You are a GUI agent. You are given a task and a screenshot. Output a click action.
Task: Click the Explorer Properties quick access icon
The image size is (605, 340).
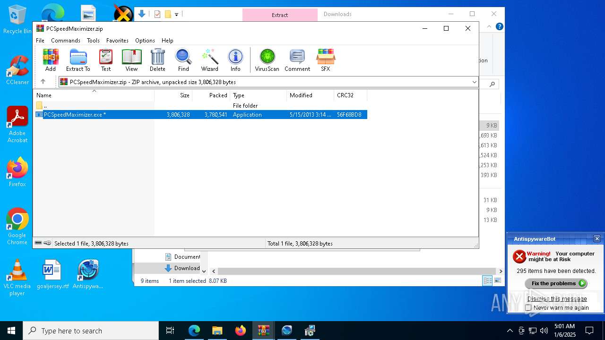point(157,14)
